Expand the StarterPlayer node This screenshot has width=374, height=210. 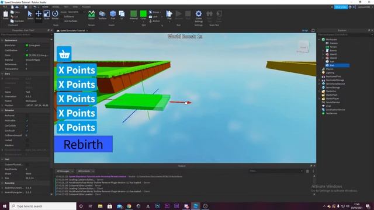320,99
